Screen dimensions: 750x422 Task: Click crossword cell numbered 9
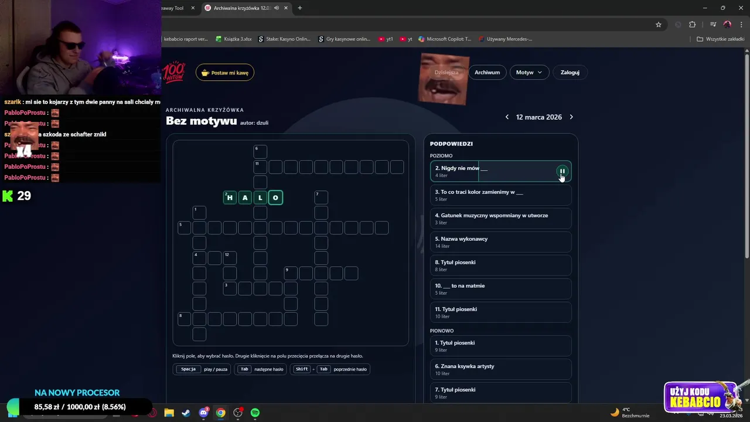pyautogui.click(x=291, y=273)
